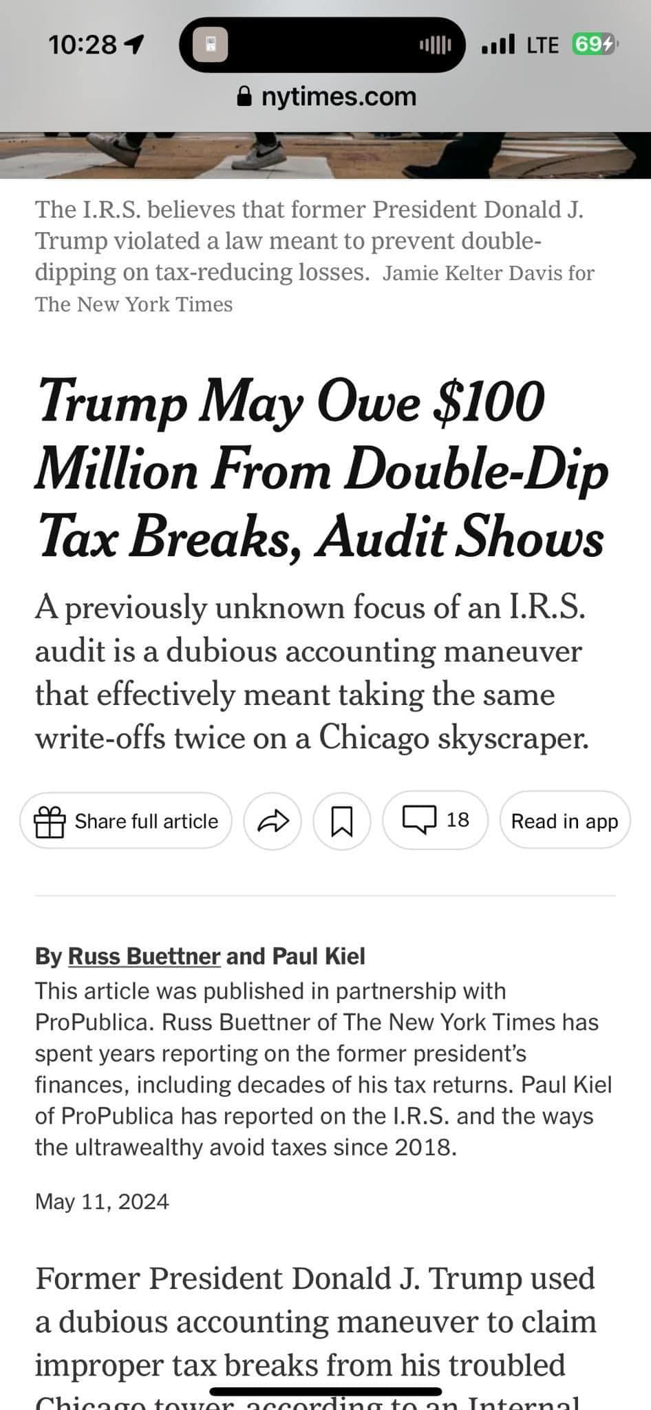This screenshot has width=651, height=1410.
Task: Tap the home indicator bar at bottom
Action: point(325,1391)
